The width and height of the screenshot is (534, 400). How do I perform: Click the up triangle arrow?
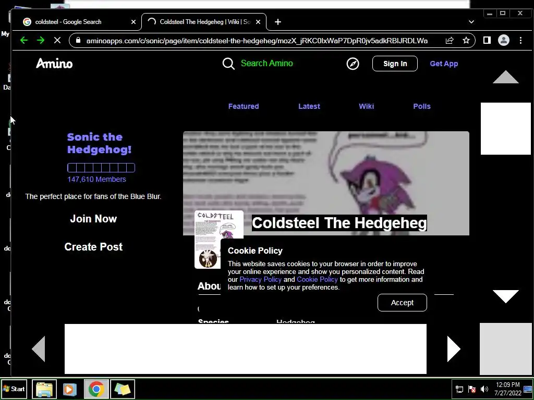(x=506, y=77)
